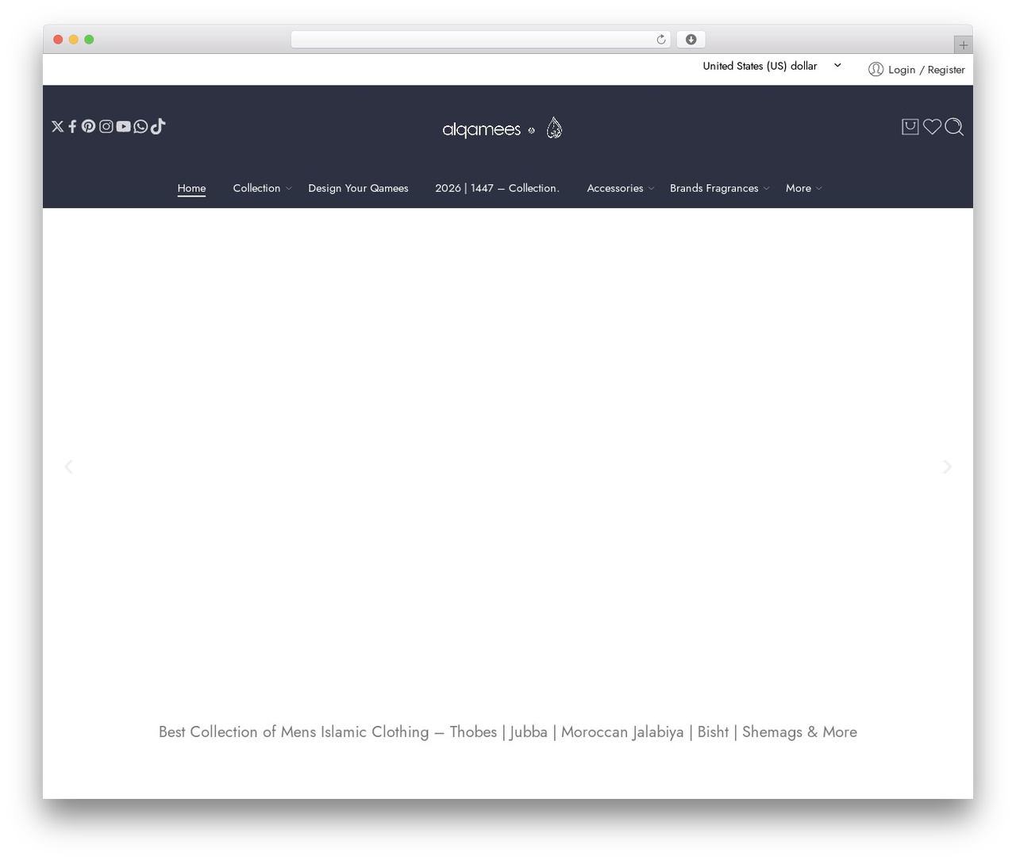Click the user account icon
Image resolution: width=1016 pixels, height=860 pixels.
(876, 69)
